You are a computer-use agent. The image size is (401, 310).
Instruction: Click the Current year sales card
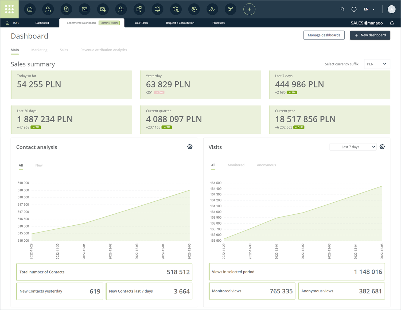point(329,120)
